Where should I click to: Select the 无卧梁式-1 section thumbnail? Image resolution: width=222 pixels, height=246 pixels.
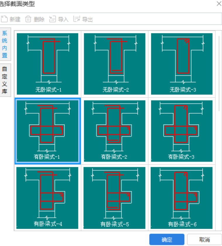tap(48, 64)
